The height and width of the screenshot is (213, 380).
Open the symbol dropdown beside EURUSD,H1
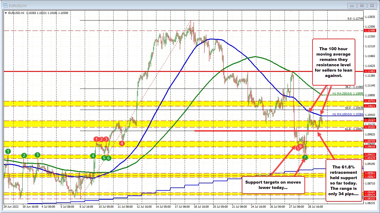6,13
